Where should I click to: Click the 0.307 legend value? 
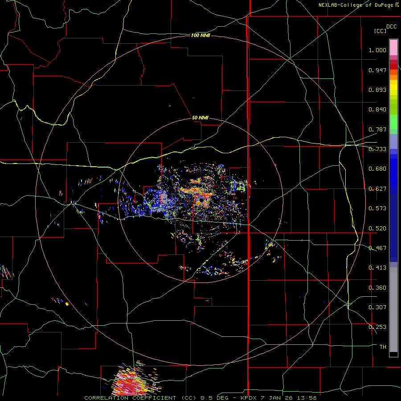[x=377, y=307]
